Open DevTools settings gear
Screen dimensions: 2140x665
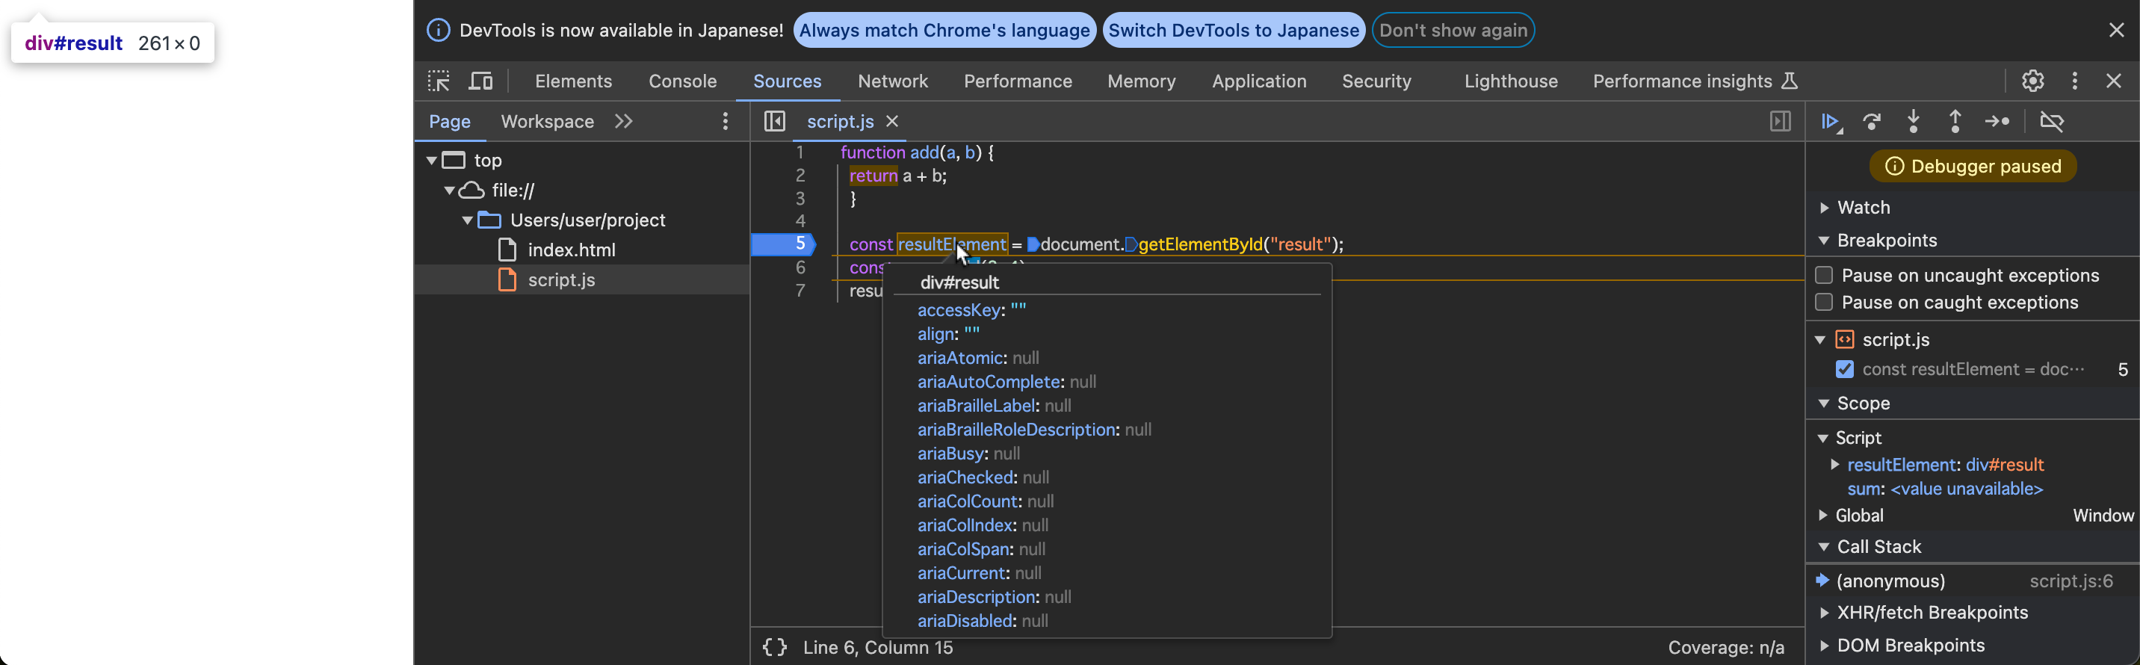pyautogui.click(x=2032, y=81)
